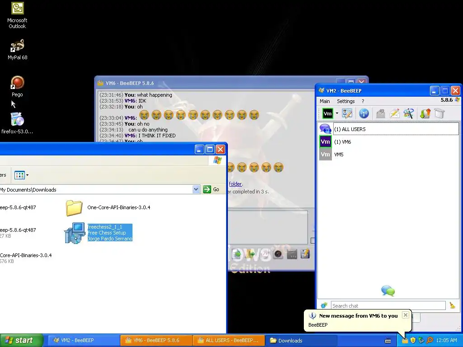Click the broom clear-search icon
Image resolution: width=463 pixels, height=347 pixels.
[452, 306]
